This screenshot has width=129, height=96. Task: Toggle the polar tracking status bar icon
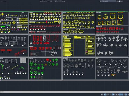point(113,94)
